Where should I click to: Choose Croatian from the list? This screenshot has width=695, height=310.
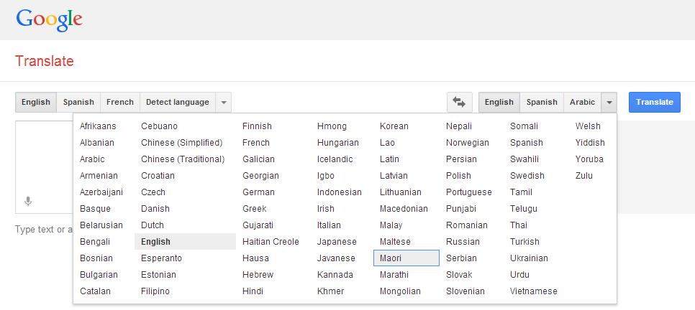(x=158, y=176)
